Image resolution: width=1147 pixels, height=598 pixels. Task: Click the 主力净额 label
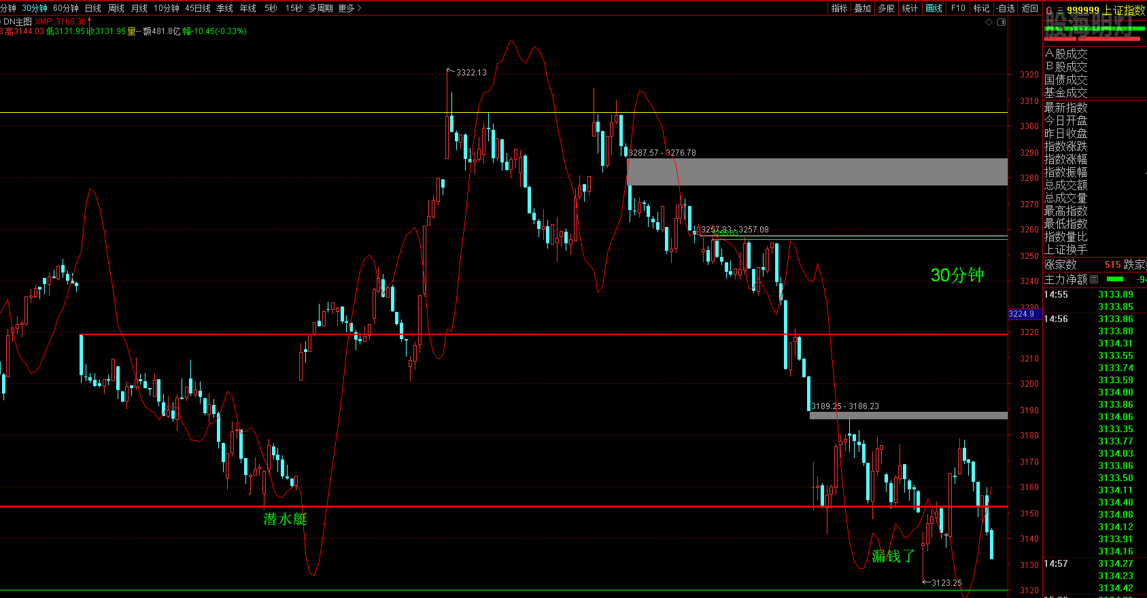pos(1065,279)
